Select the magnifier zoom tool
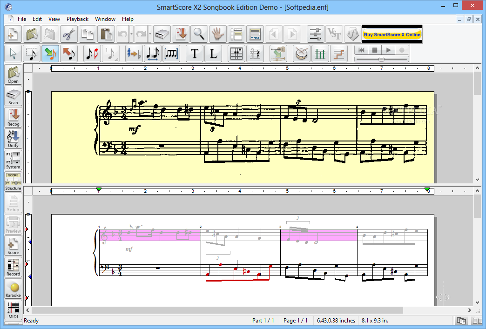 (199, 34)
